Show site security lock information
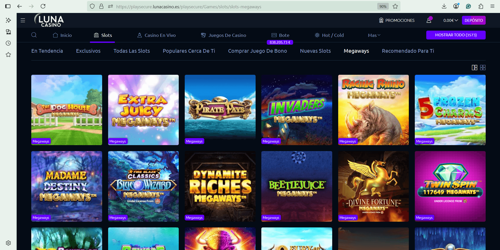Image resolution: width=500 pixels, height=250 pixels. pos(101,6)
